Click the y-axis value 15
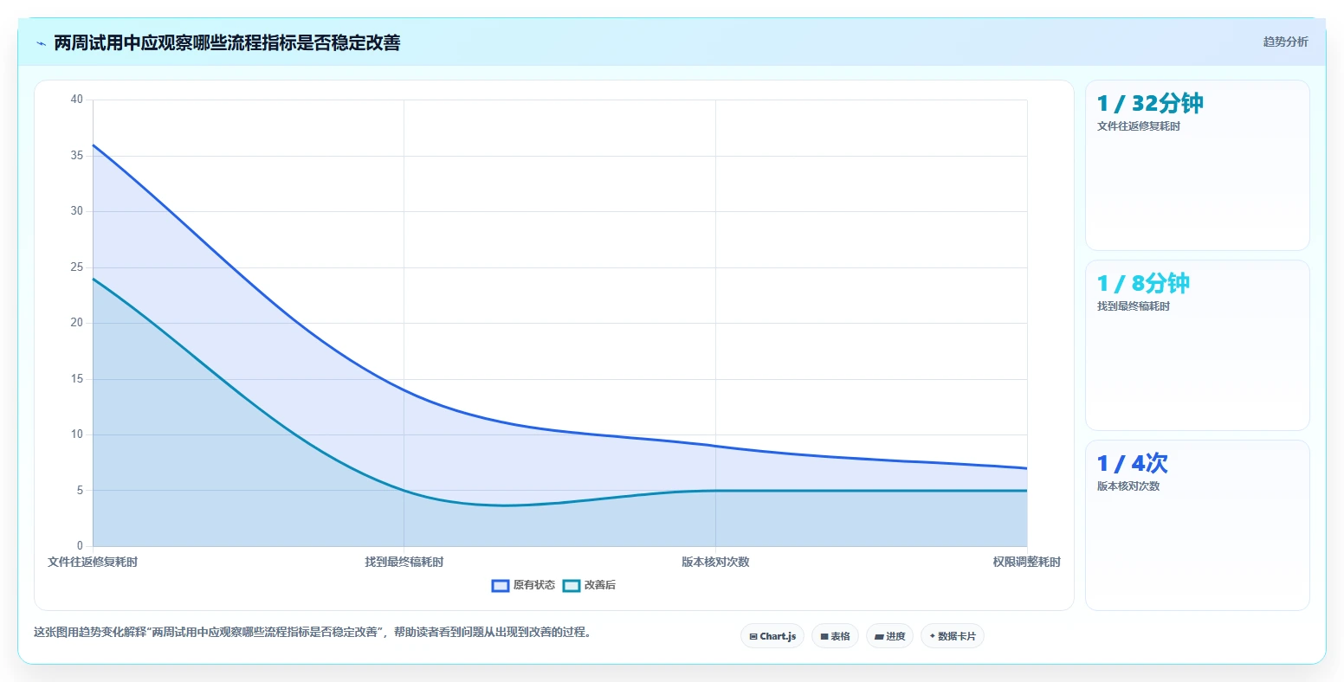This screenshot has height=682, width=1344. click(77, 379)
